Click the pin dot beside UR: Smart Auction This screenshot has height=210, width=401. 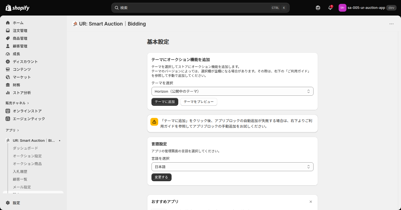[60, 141]
